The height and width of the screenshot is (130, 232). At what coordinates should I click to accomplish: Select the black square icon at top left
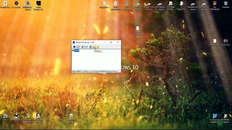pyautogui.click(x=38, y=6)
